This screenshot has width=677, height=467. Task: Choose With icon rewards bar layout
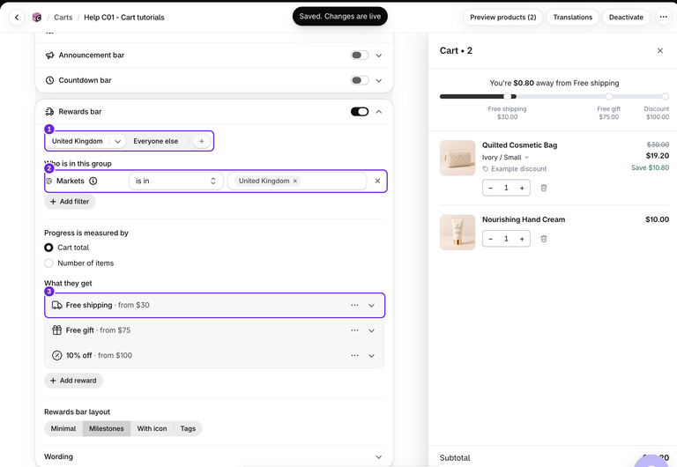point(152,428)
